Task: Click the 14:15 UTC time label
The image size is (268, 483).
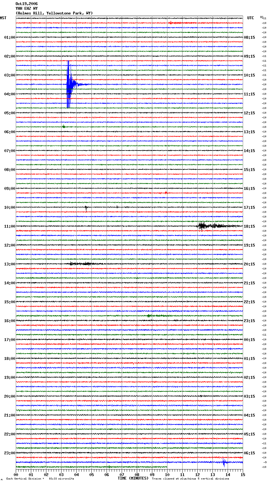Action: pyautogui.click(x=249, y=151)
